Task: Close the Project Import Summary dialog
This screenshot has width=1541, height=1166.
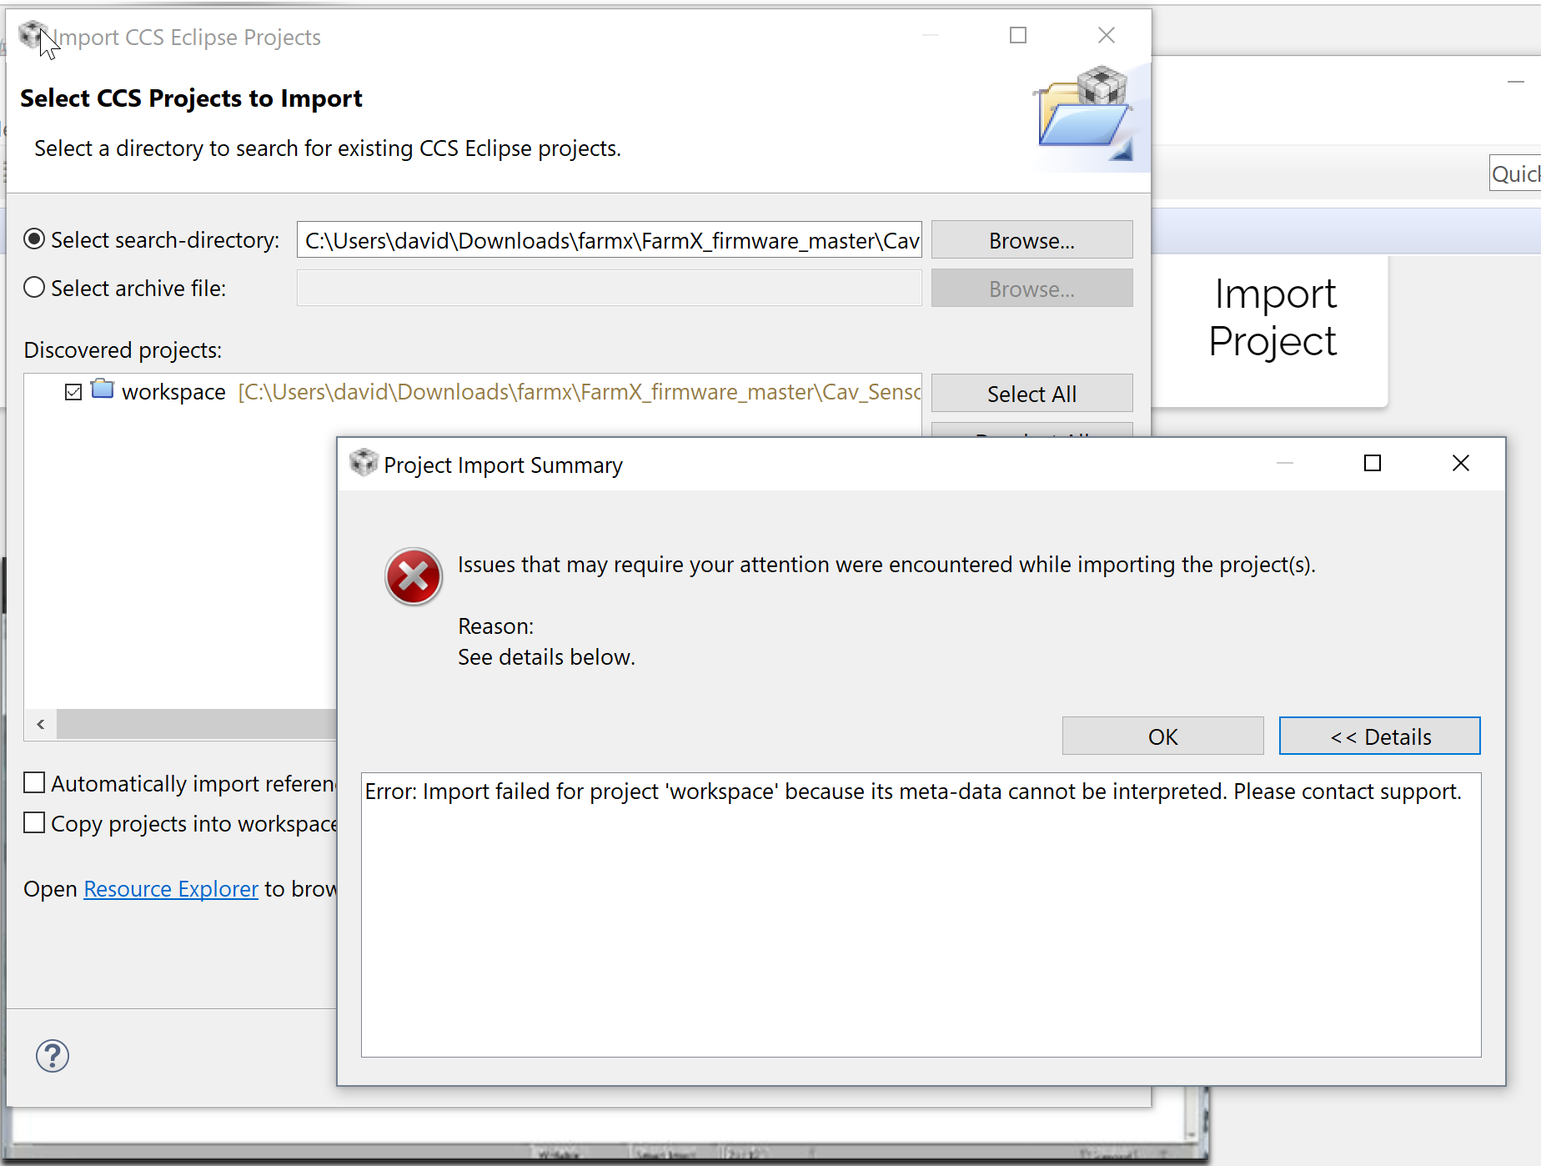Action: tap(1460, 464)
